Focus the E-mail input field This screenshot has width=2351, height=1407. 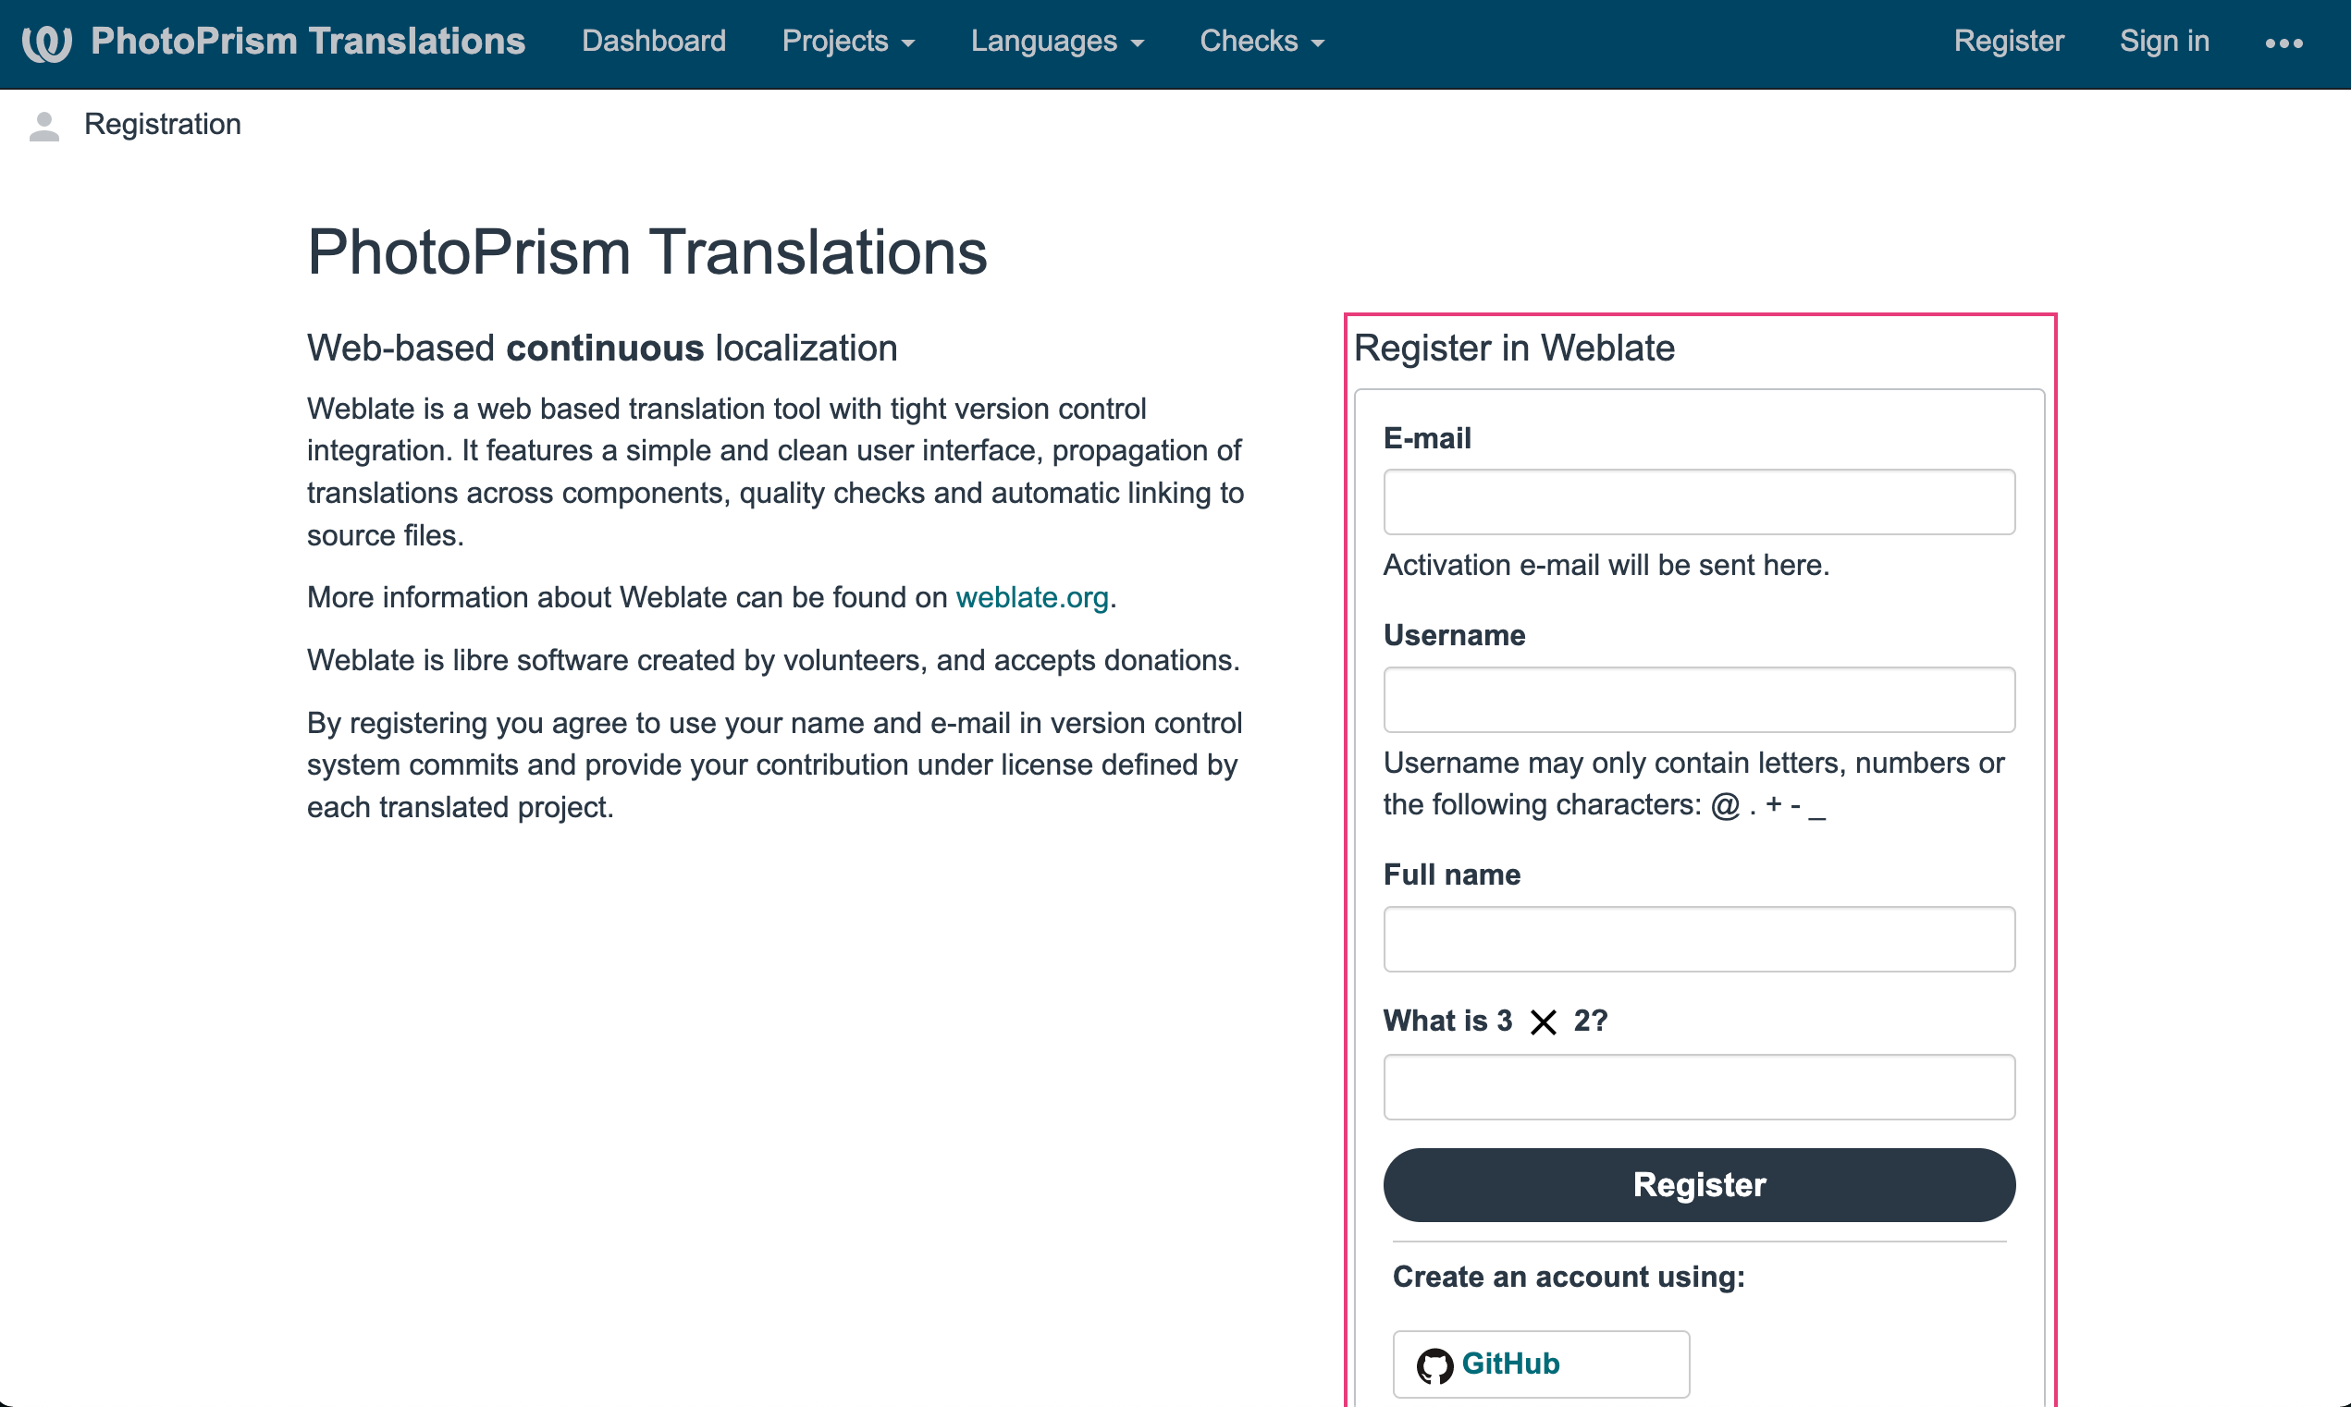pyautogui.click(x=1699, y=502)
